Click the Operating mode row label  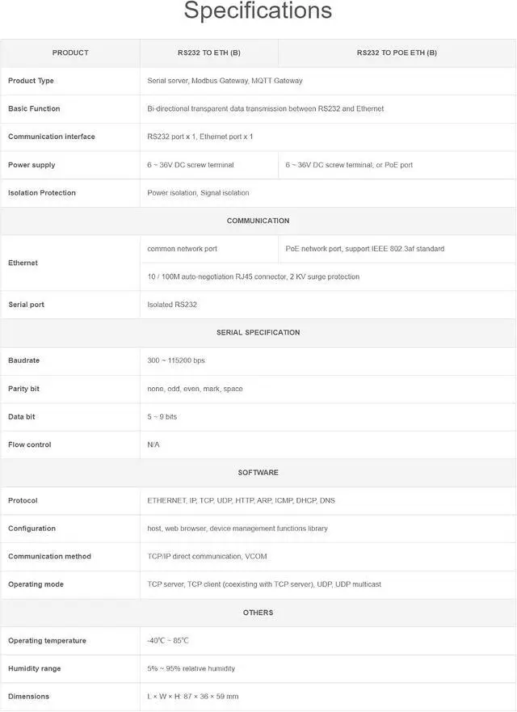tap(36, 584)
